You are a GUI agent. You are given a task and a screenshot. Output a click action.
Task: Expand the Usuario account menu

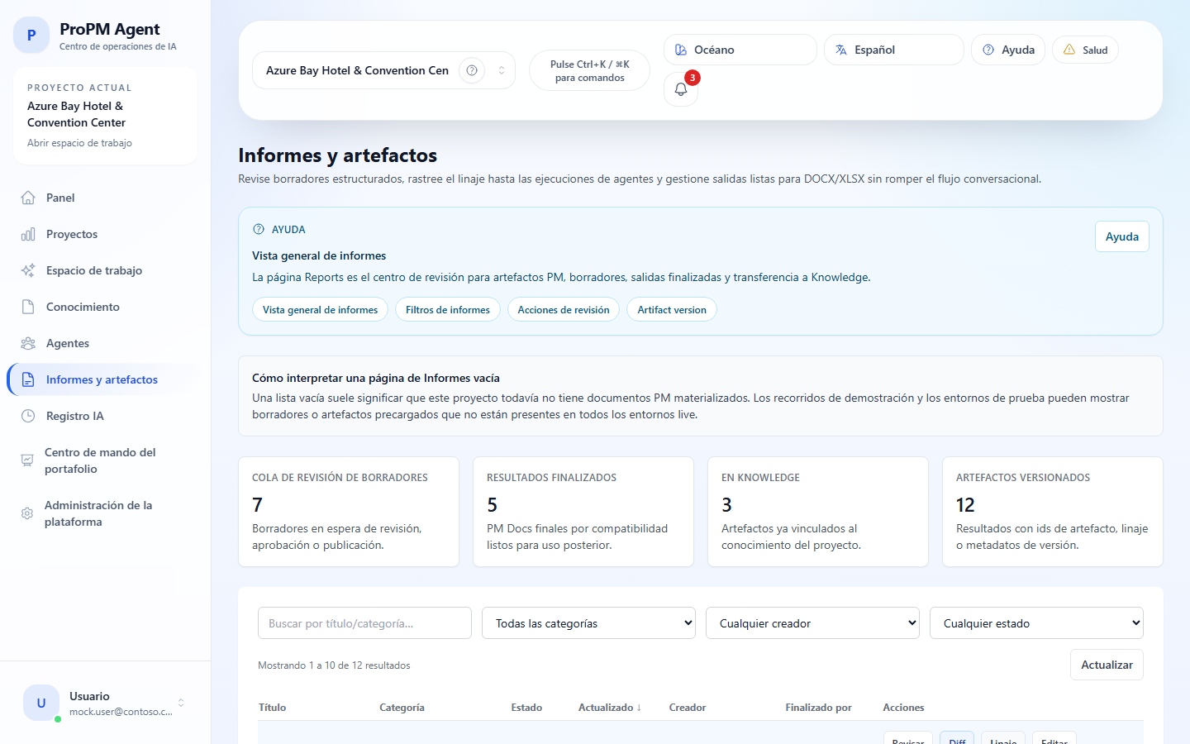(181, 703)
